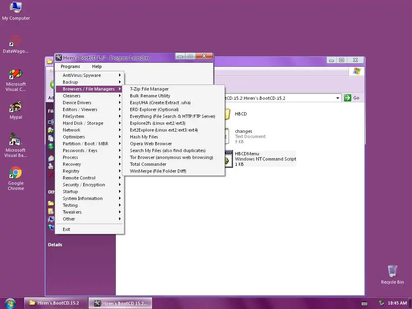Open the Explorer address bar dropdown

click(x=338, y=98)
